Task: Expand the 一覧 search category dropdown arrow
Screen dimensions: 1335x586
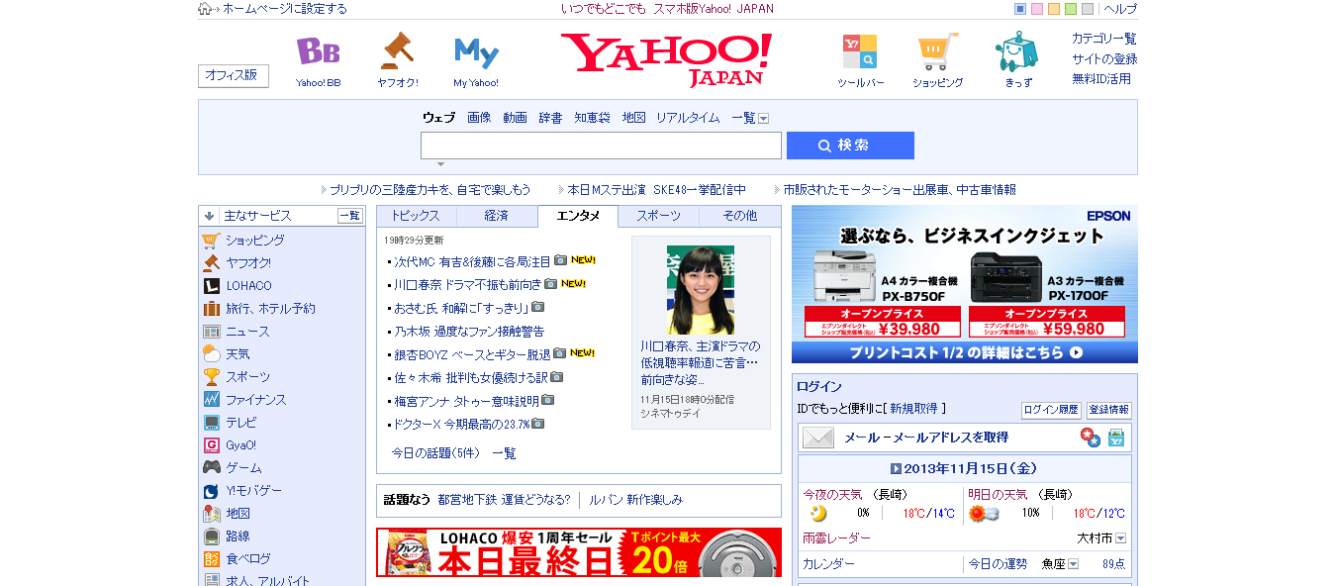Action: coord(763,118)
